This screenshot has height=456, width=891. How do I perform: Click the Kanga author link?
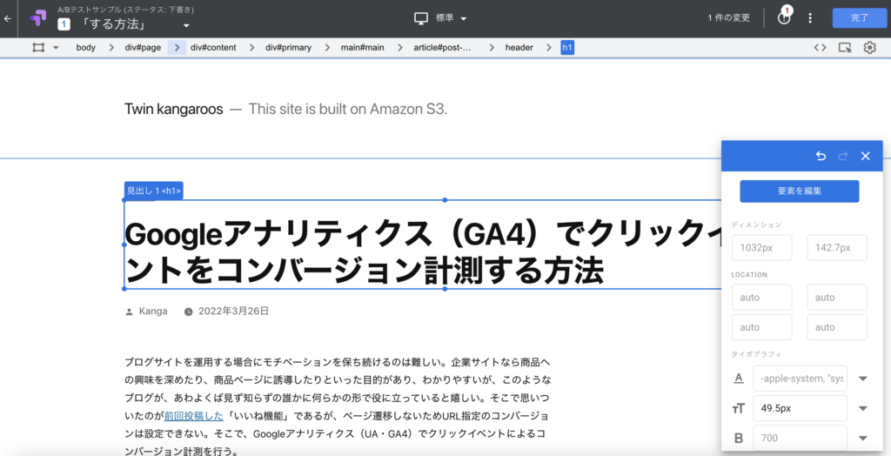click(x=153, y=311)
